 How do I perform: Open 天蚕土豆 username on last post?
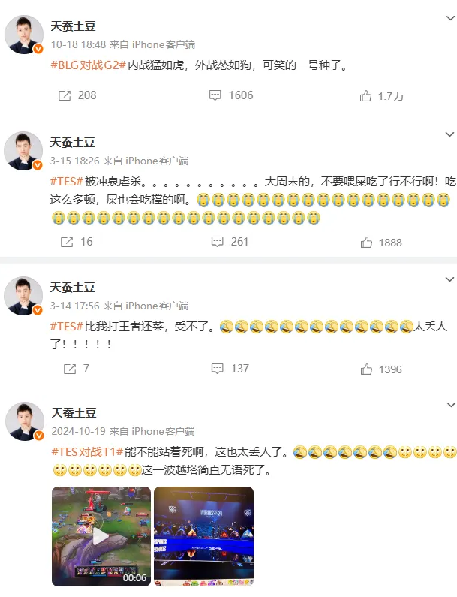click(74, 413)
